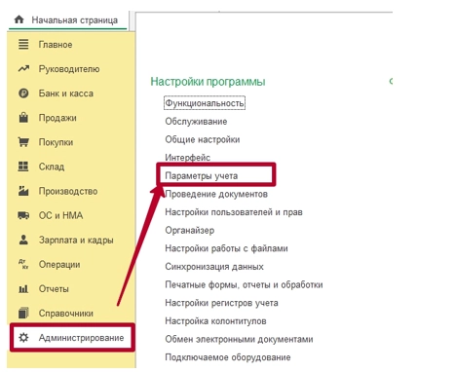Click the Склад grid icon
This screenshot has height=372, width=455.
[23, 167]
